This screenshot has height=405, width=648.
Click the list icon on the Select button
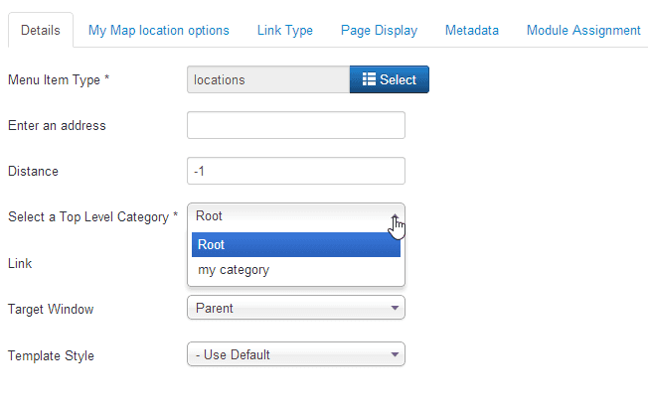(x=369, y=79)
